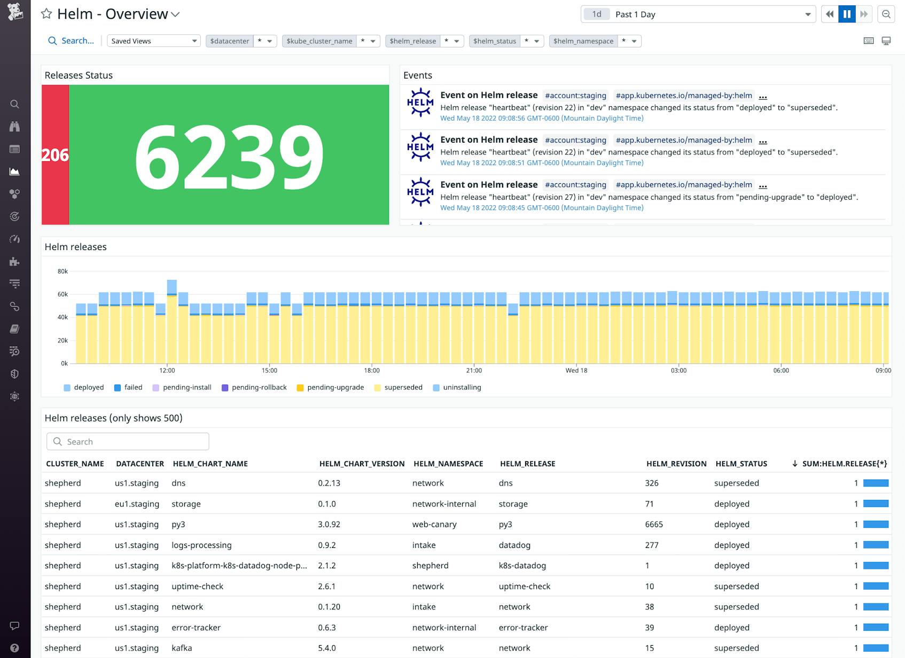Open the Watchdog binoculars icon in sidebar
Screen dimensions: 905x658
pyautogui.click(x=15, y=127)
